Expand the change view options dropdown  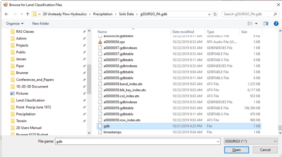256,24
